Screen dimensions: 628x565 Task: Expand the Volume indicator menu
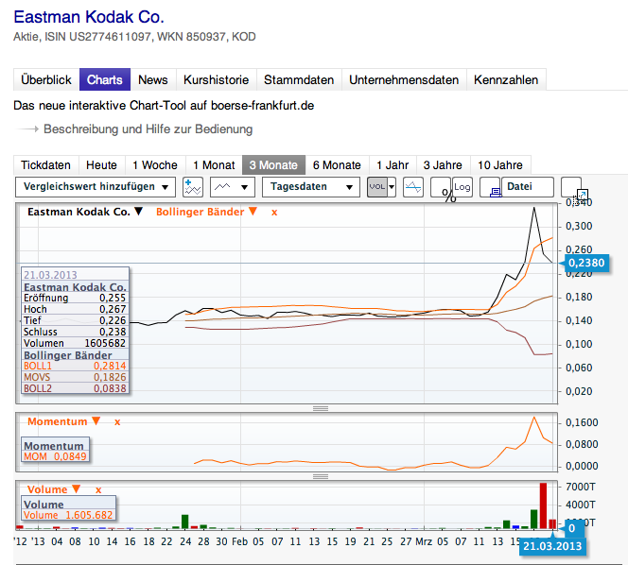[x=76, y=489]
